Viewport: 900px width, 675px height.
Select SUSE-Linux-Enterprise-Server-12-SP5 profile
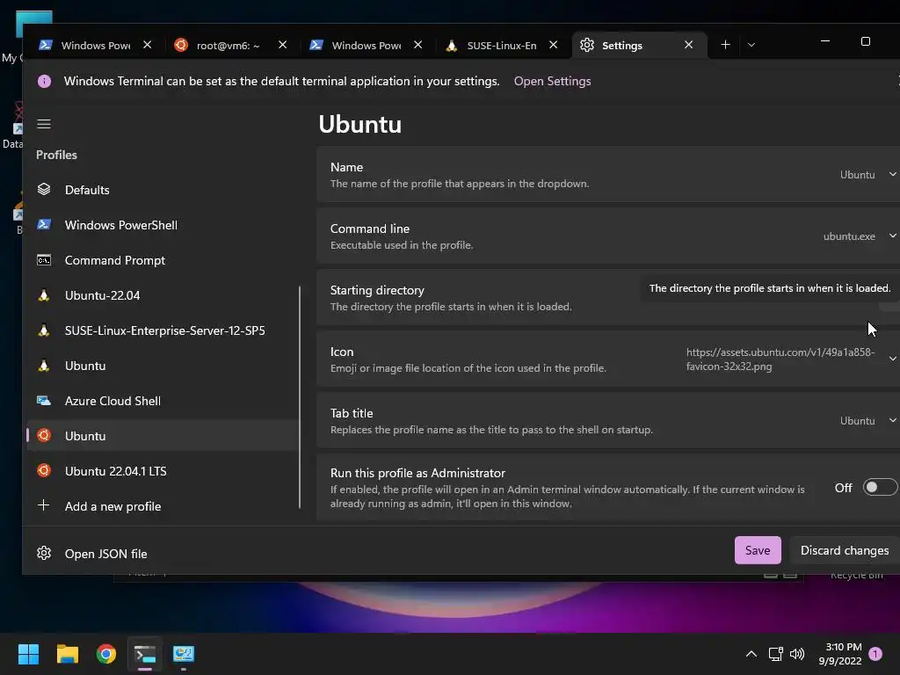[x=162, y=330]
